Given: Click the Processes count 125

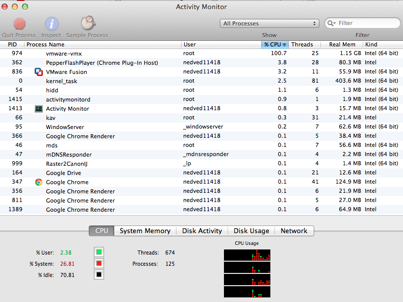Looking at the screenshot, I should pos(170,264).
